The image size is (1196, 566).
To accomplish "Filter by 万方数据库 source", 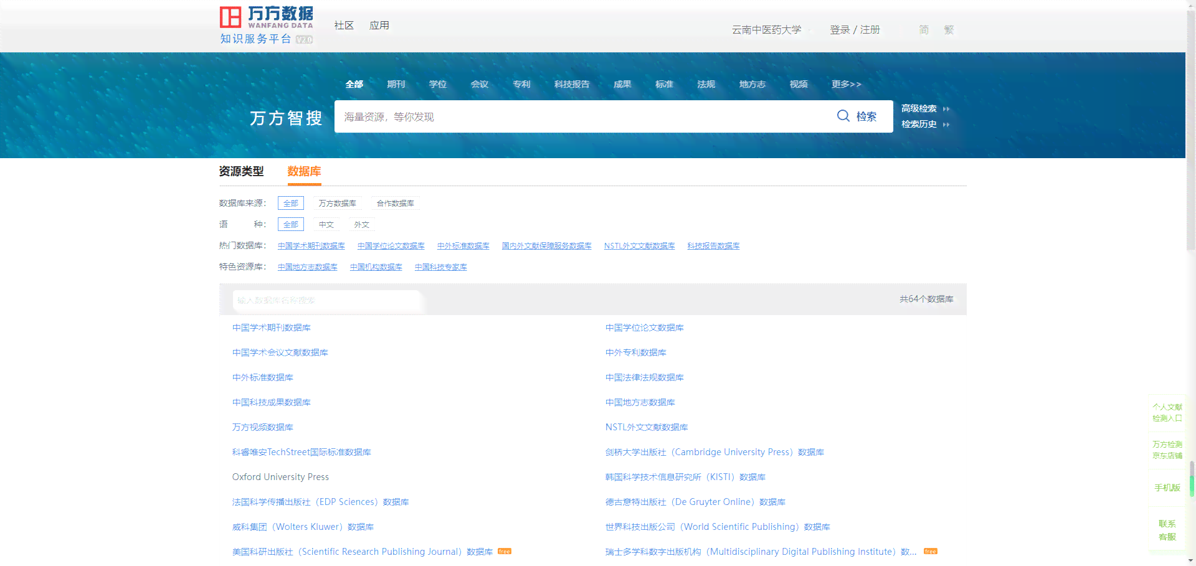I will [x=338, y=203].
